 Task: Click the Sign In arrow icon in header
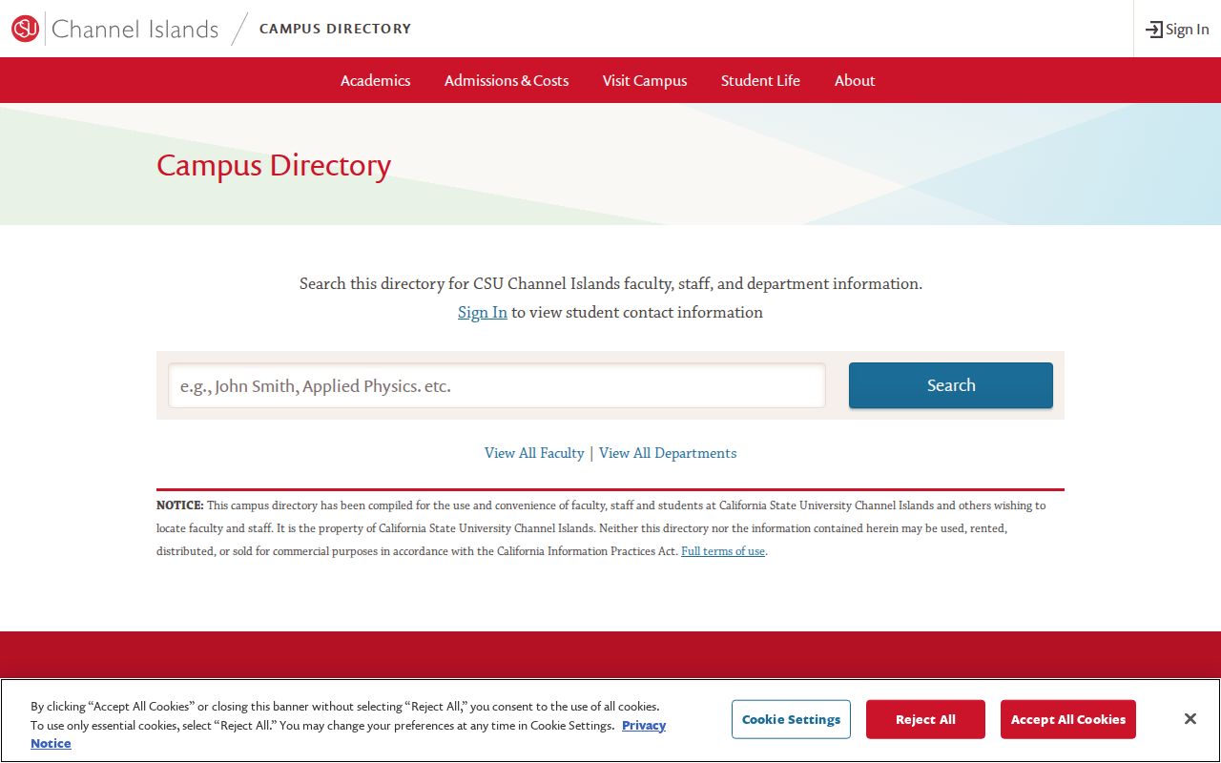[x=1153, y=30]
